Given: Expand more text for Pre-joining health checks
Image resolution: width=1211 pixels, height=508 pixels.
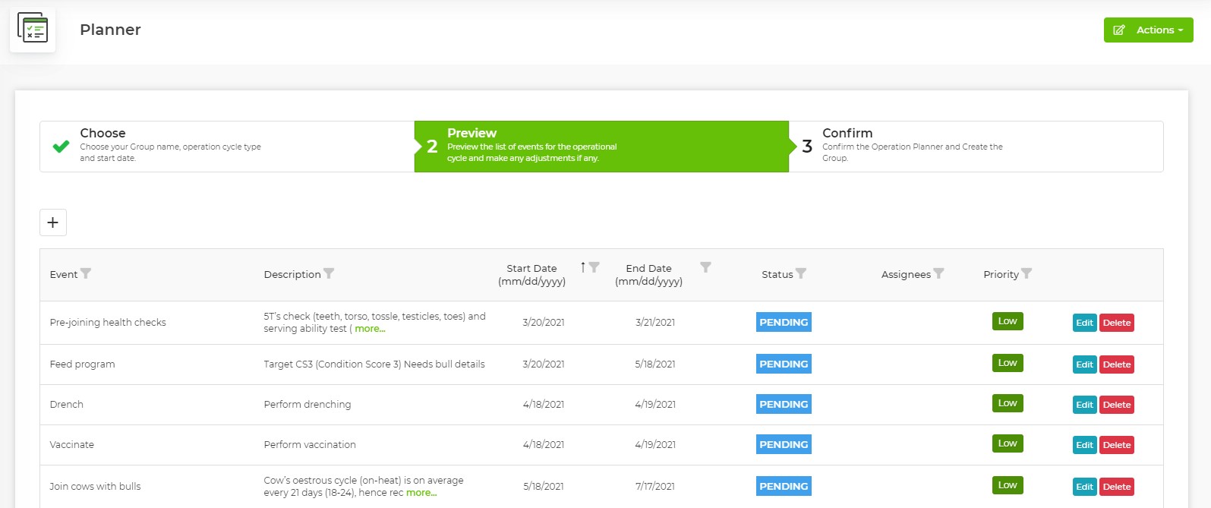Looking at the screenshot, I should click(x=370, y=329).
